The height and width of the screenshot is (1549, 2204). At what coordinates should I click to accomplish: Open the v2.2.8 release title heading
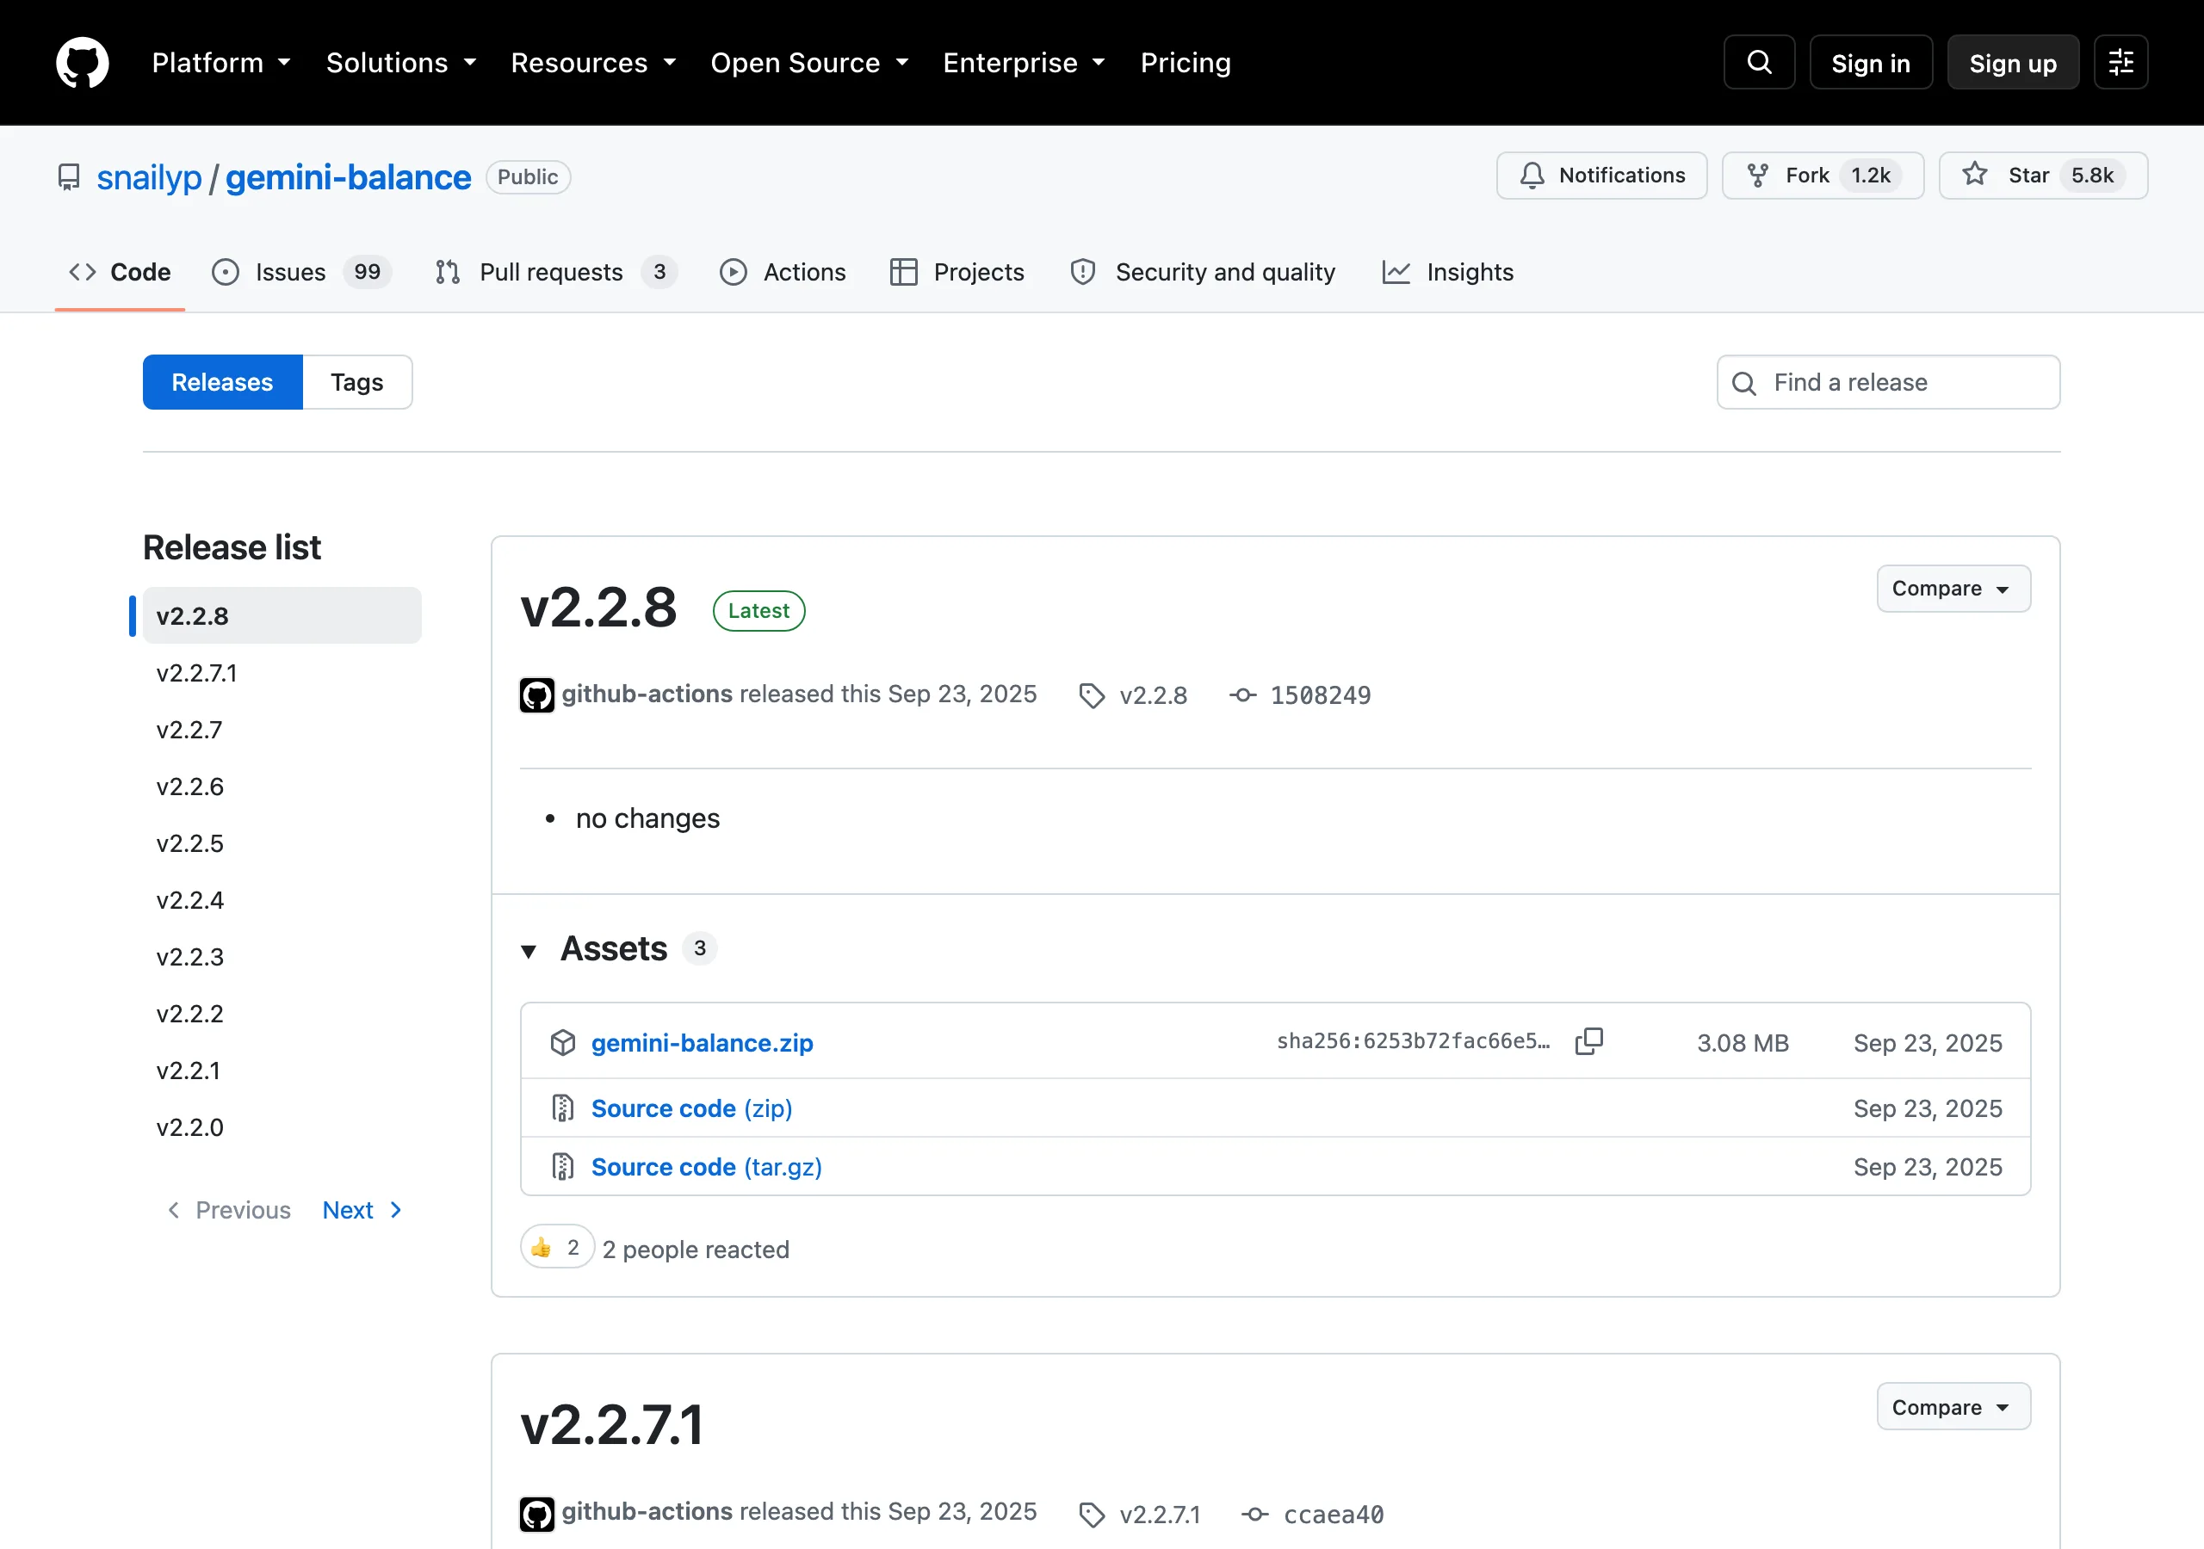[x=598, y=608]
